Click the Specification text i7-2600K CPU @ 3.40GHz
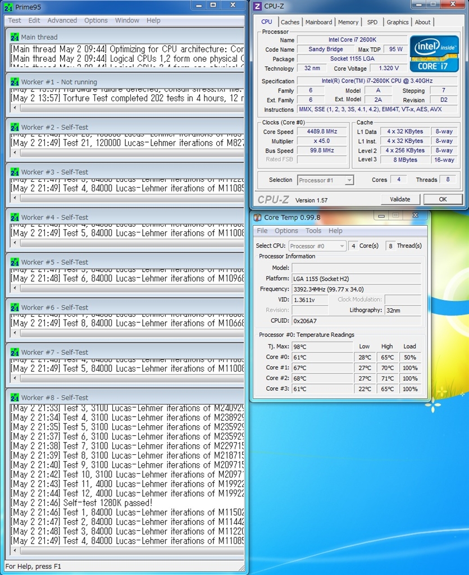The width and height of the screenshot is (469, 575). pos(377,81)
